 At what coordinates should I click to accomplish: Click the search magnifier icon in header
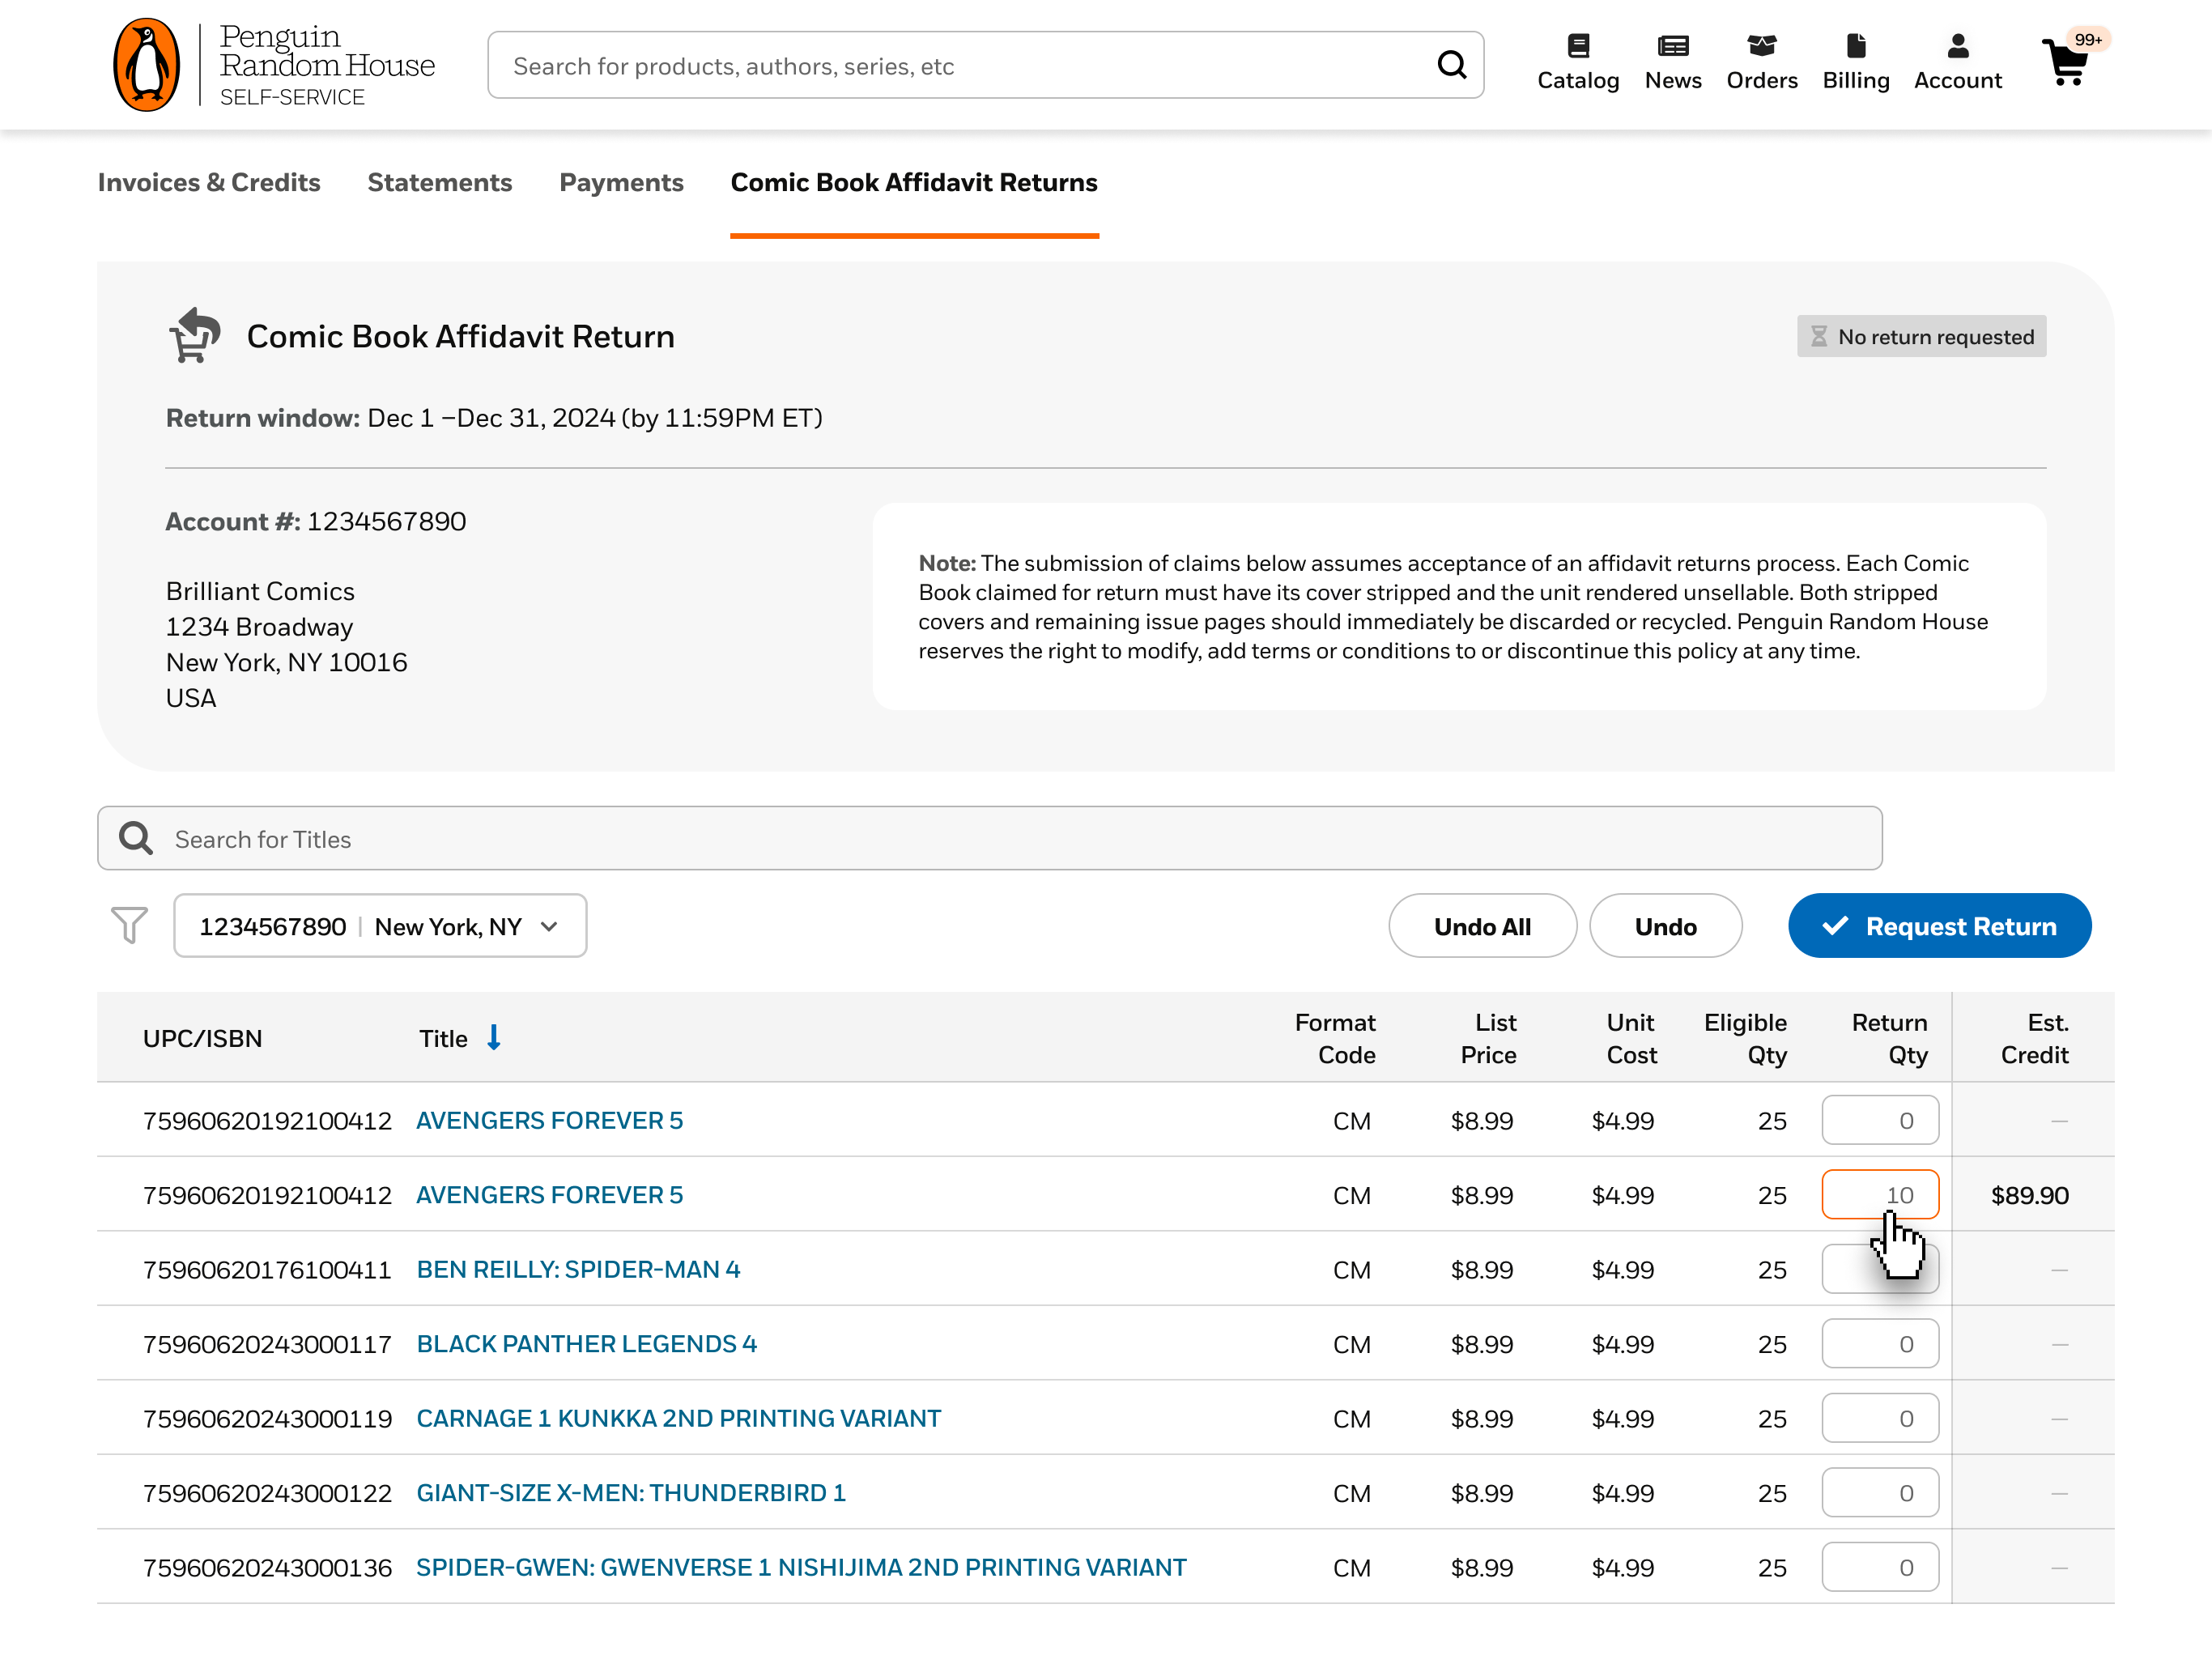(x=1451, y=65)
